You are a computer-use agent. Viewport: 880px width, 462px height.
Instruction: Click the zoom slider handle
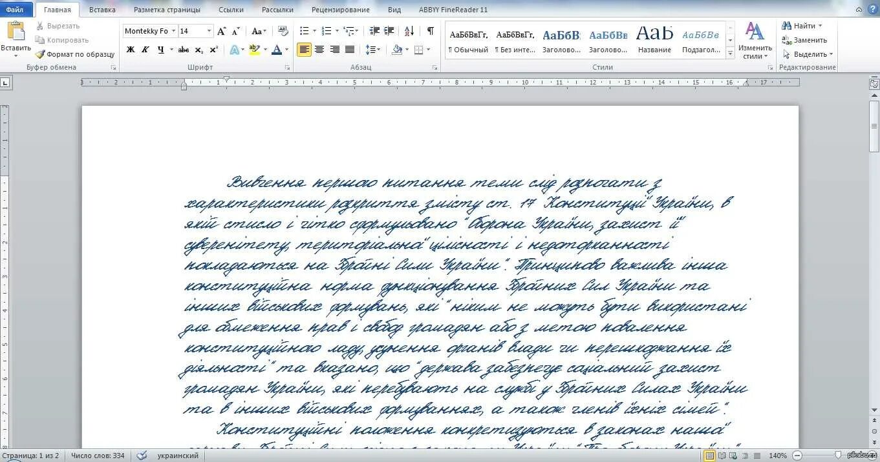(839, 456)
